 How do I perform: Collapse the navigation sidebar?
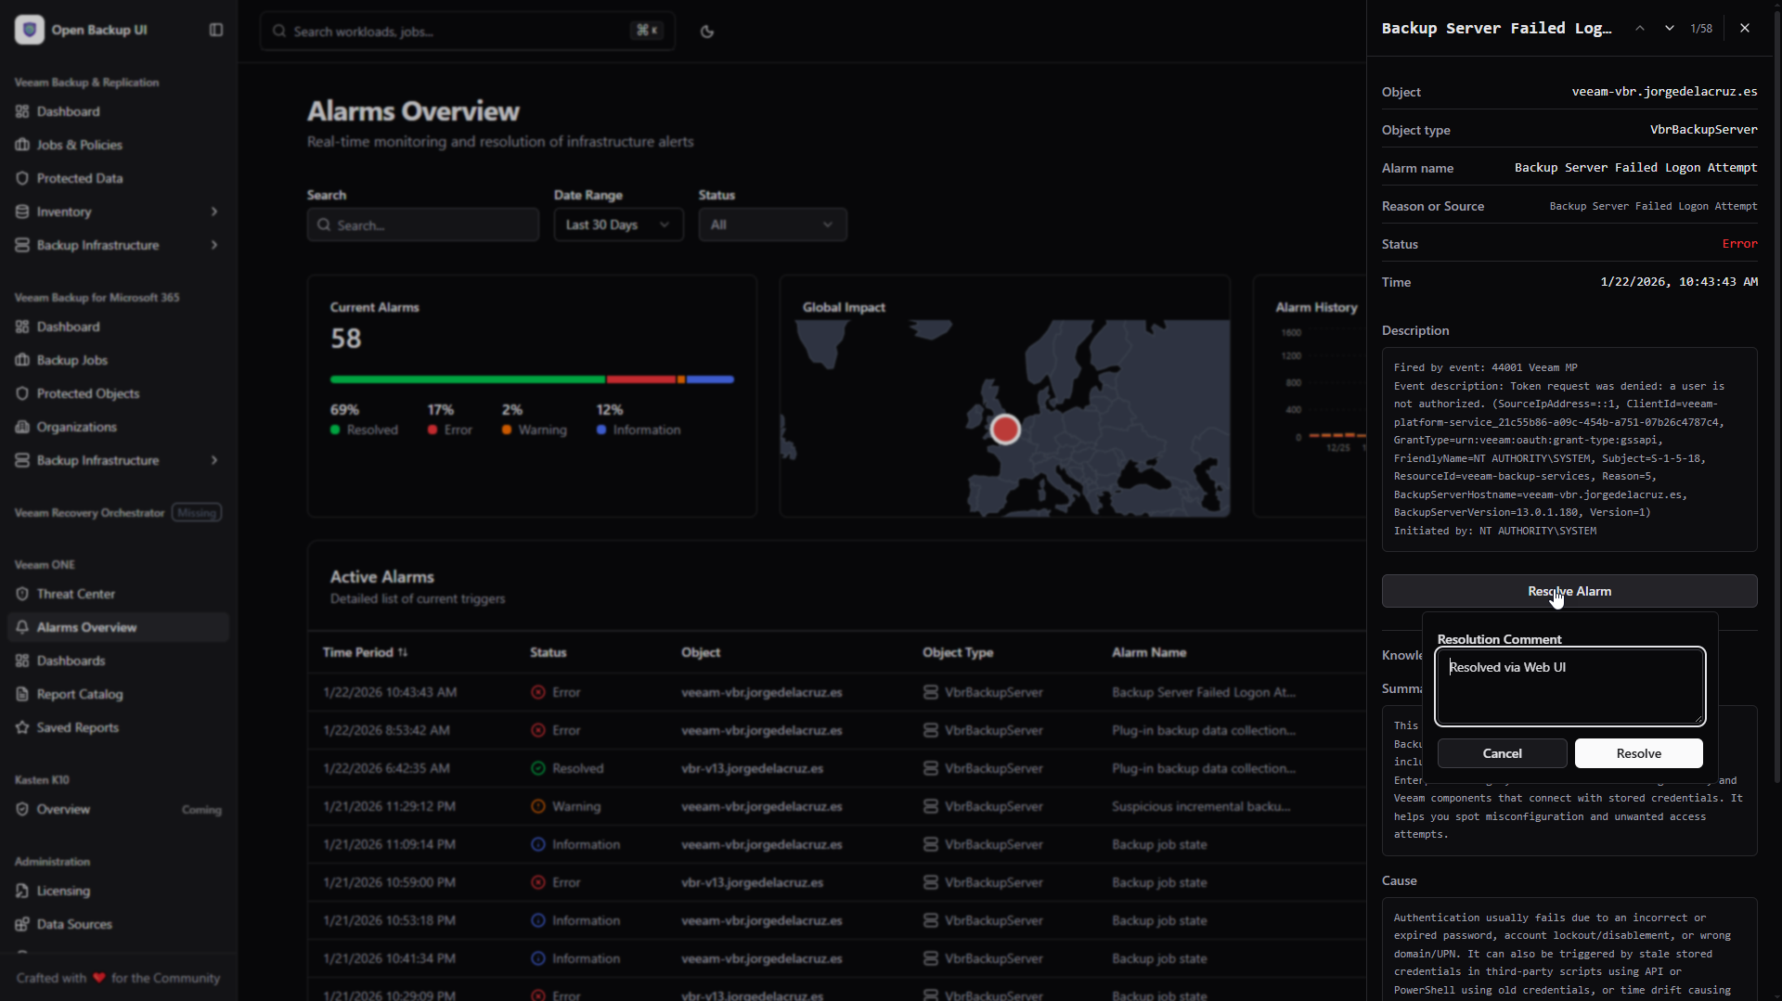click(215, 30)
